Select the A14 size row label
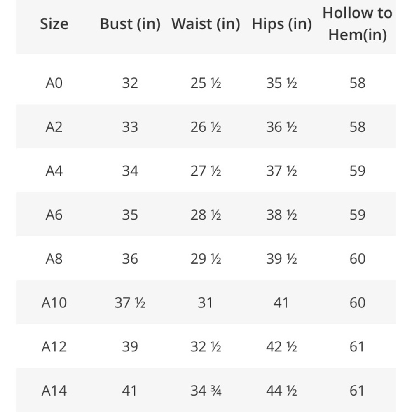The height and width of the screenshot is (412, 412). [x=54, y=391]
